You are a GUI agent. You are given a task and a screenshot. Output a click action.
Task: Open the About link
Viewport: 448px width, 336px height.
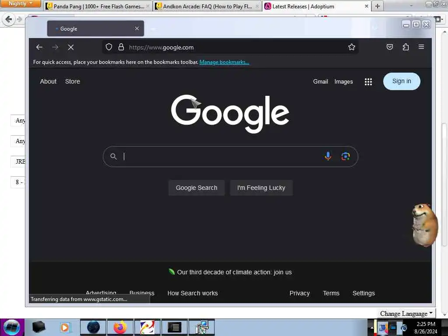(x=48, y=81)
